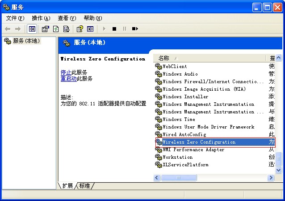Open the 操作(A) menu
Viewport: 285px width, 201px height.
click(41, 18)
